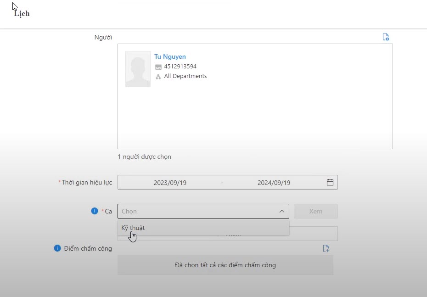This screenshot has height=297, width=427.
Task: Open the calendar icon in the date range
Action: (330, 182)
